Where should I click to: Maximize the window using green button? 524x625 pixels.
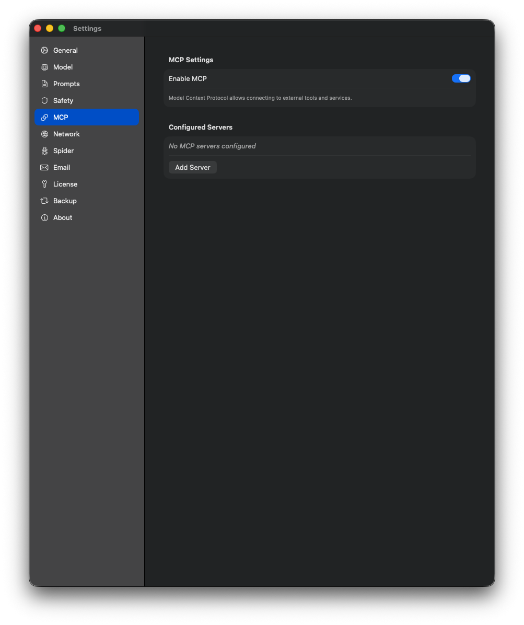62,28
